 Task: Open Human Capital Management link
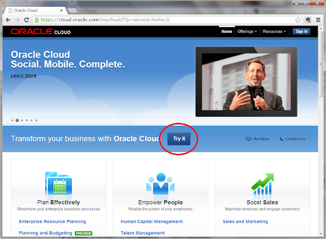(152, 222)
